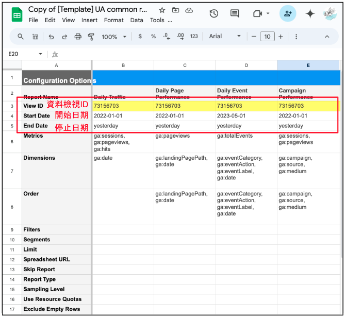Select the Daily Traffic View ID 73156703

tap(123, 106)
